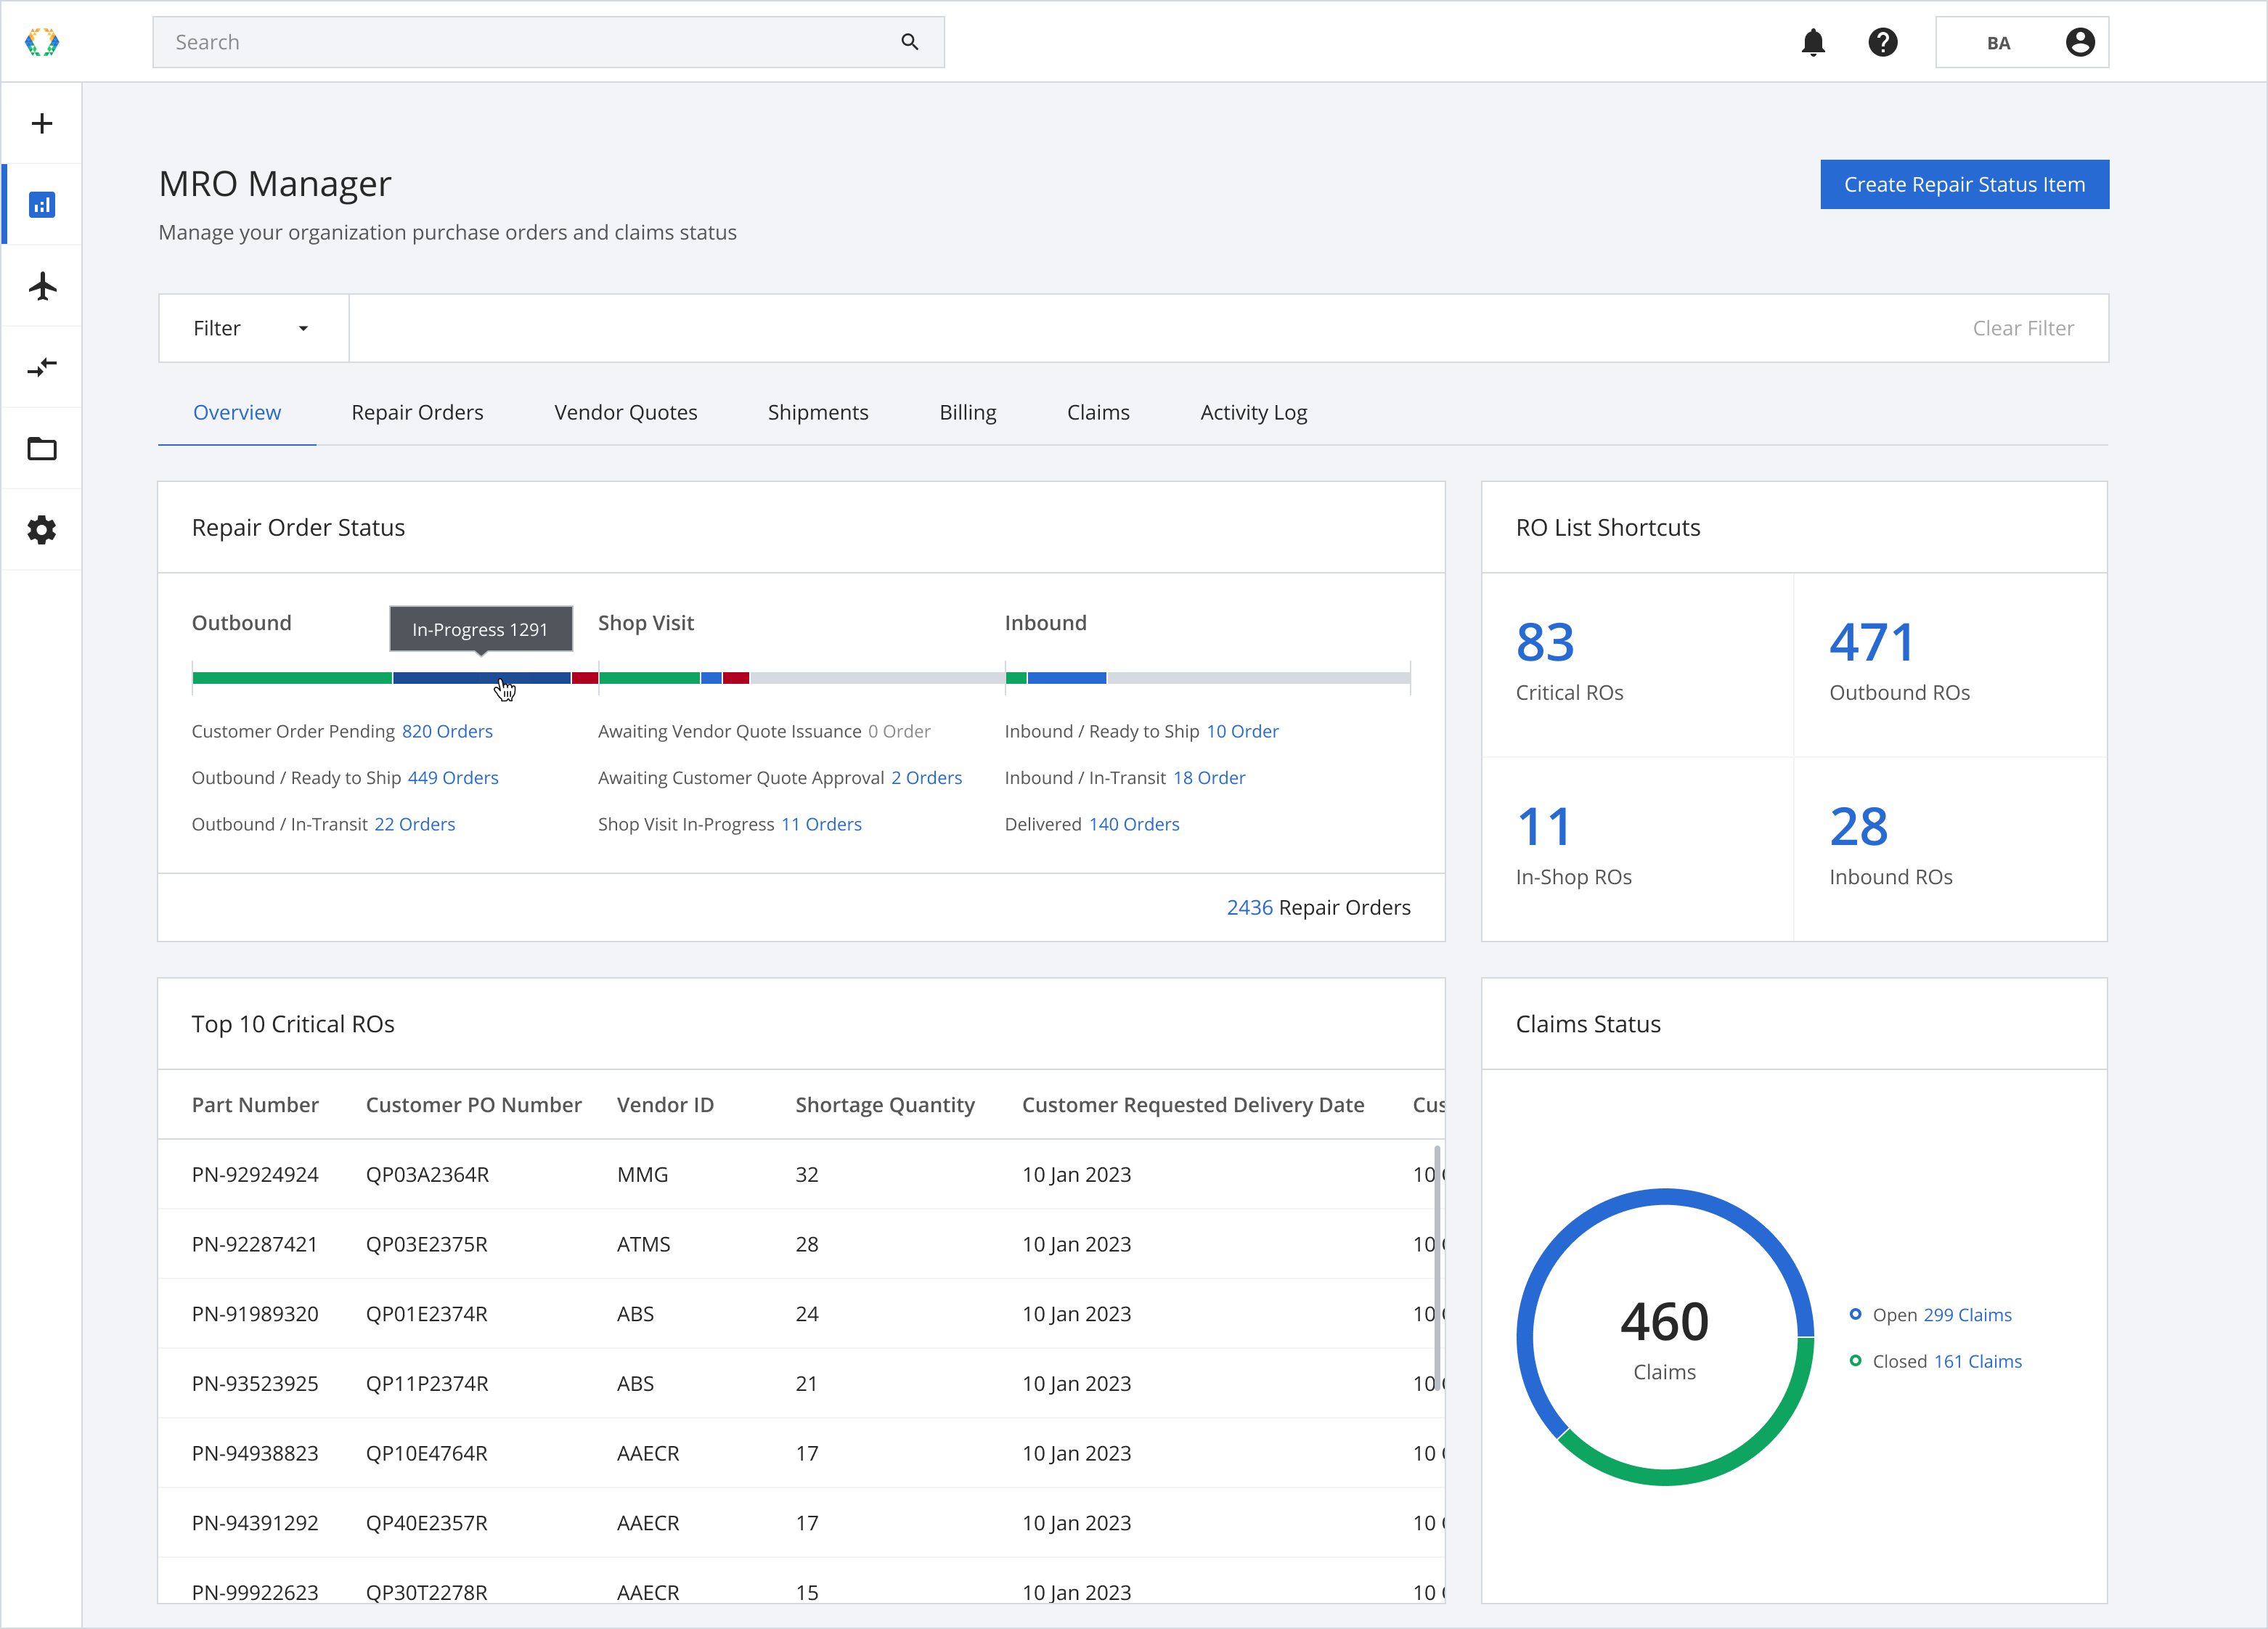Click Clear Filter
Image resolution: width=2268 pixels, height=1629 pixels.
coord(2023,328)
